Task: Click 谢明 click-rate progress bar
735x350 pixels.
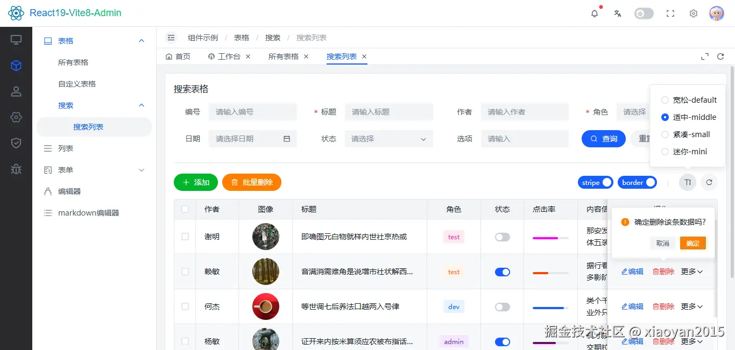Action: click(x=550, y=238)
